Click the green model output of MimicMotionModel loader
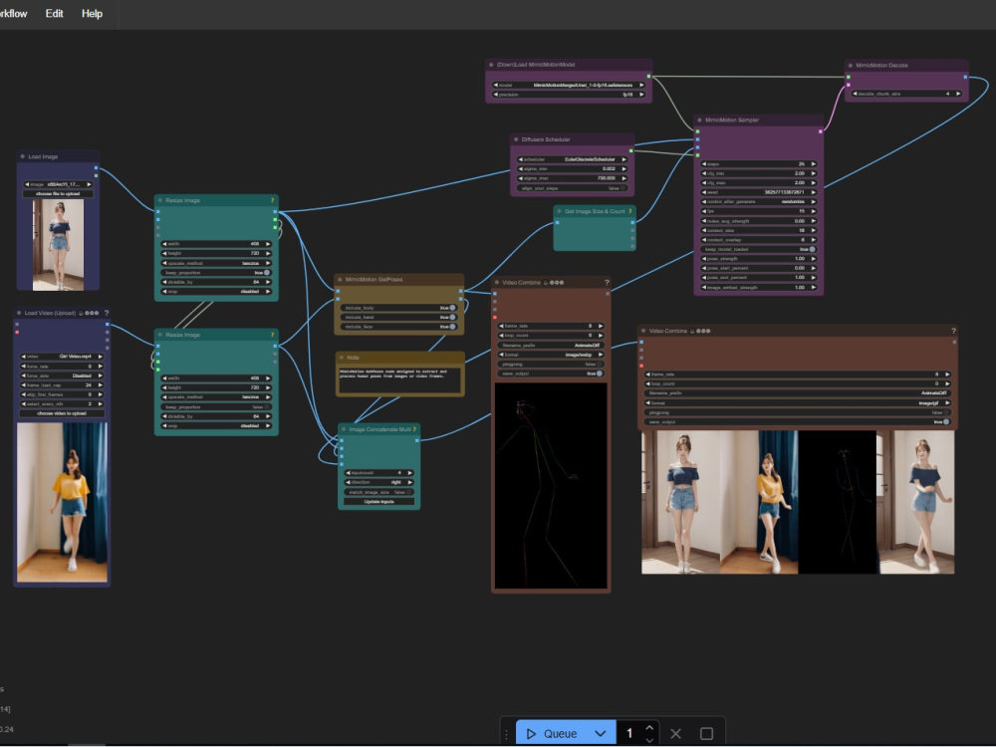Screen dimensions: 996x747 pyautogui.click(x=648, y=77)
